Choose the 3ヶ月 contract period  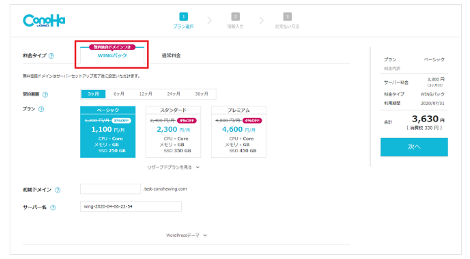coord(93,94)
